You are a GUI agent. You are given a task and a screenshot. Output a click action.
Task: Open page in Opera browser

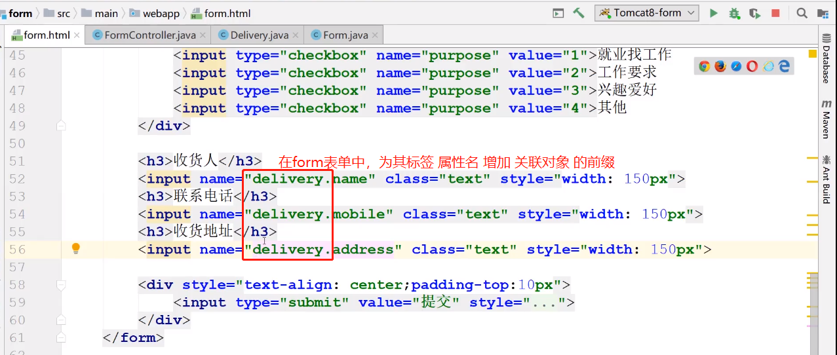(752, 66)
